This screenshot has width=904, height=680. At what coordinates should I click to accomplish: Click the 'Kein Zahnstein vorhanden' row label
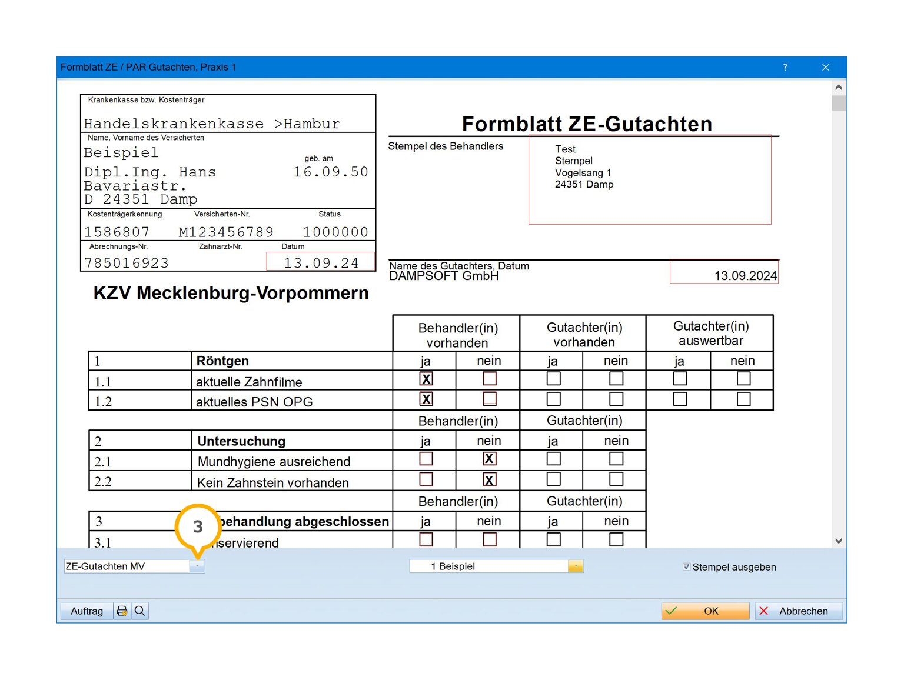click(273, 483)
